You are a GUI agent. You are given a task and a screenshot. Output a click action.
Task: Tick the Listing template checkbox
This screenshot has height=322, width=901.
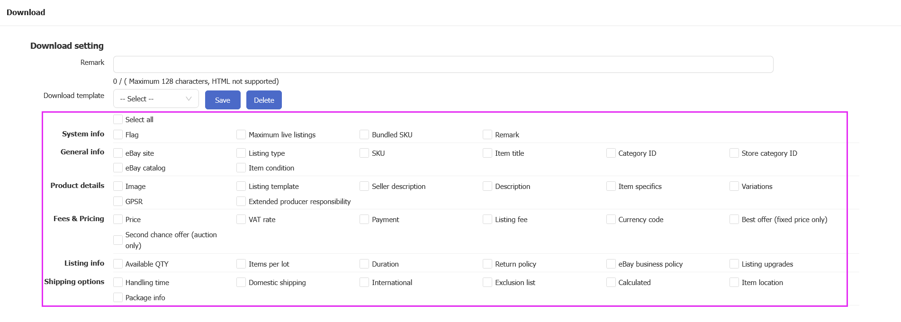pos(241,186)
